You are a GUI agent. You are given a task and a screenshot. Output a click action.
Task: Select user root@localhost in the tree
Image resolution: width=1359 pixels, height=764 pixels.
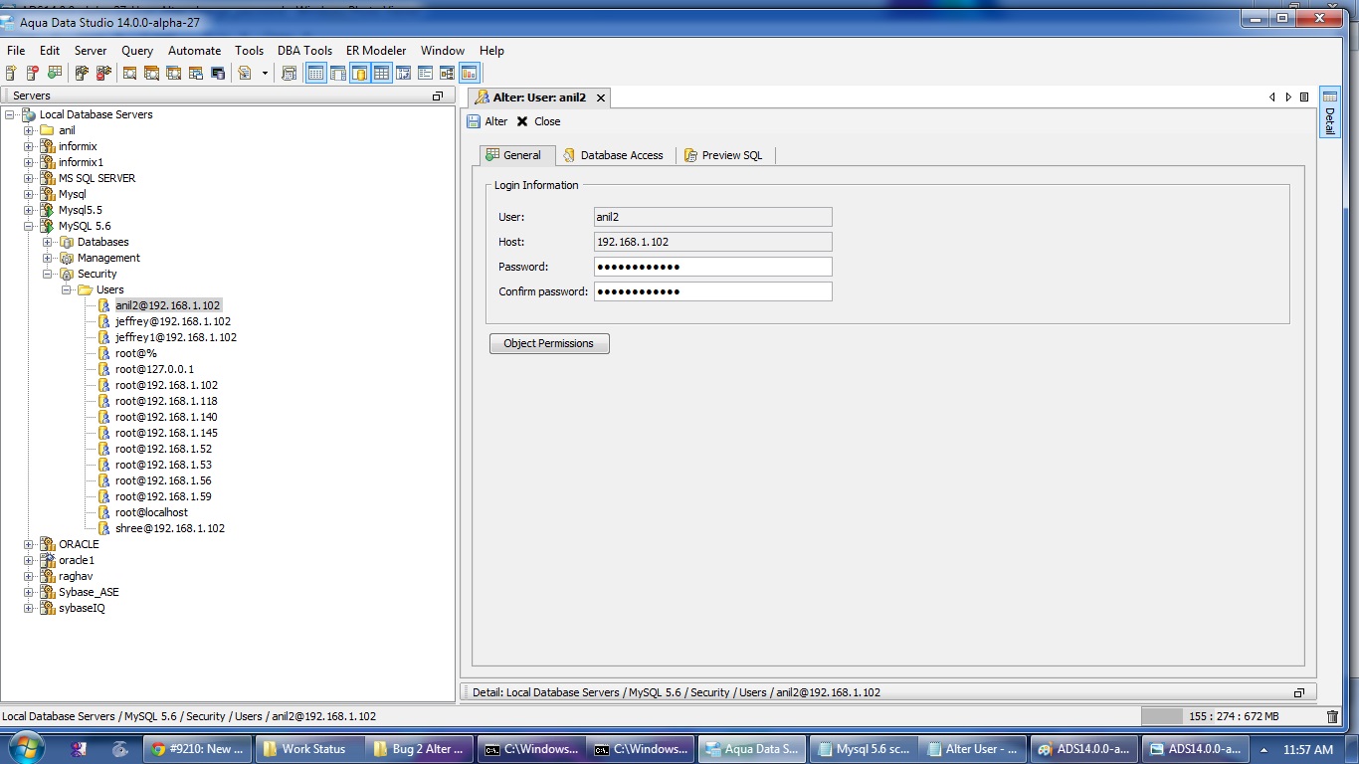[151, 512]
